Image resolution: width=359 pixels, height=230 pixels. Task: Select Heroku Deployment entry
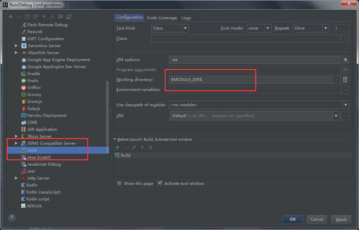pos(47,115)
